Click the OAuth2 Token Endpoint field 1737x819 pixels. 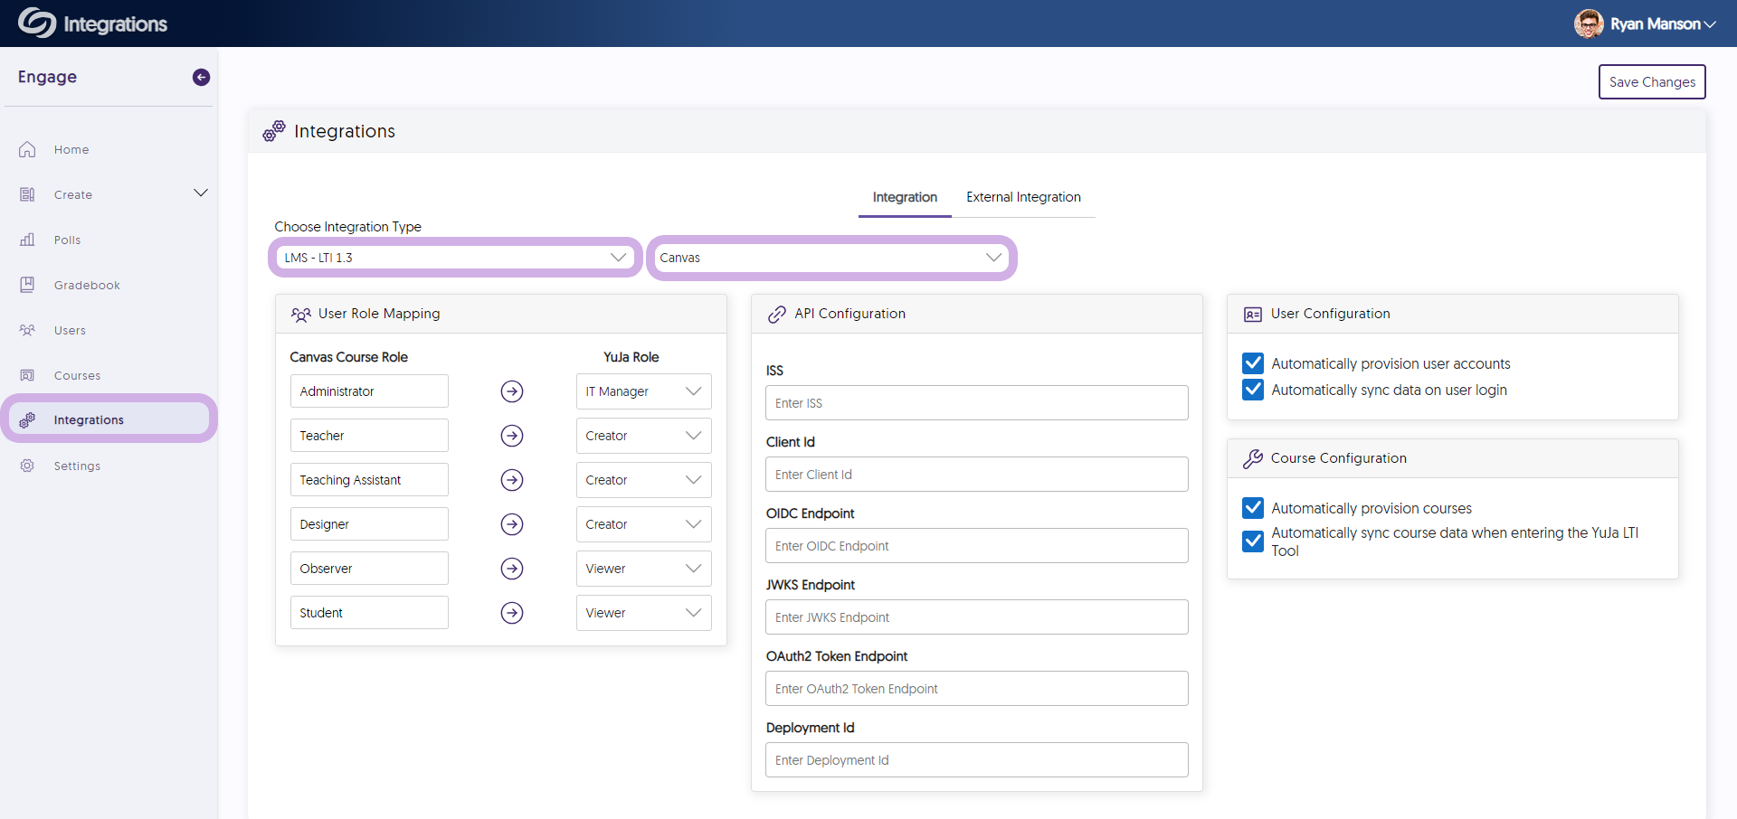tap(977, 689)
